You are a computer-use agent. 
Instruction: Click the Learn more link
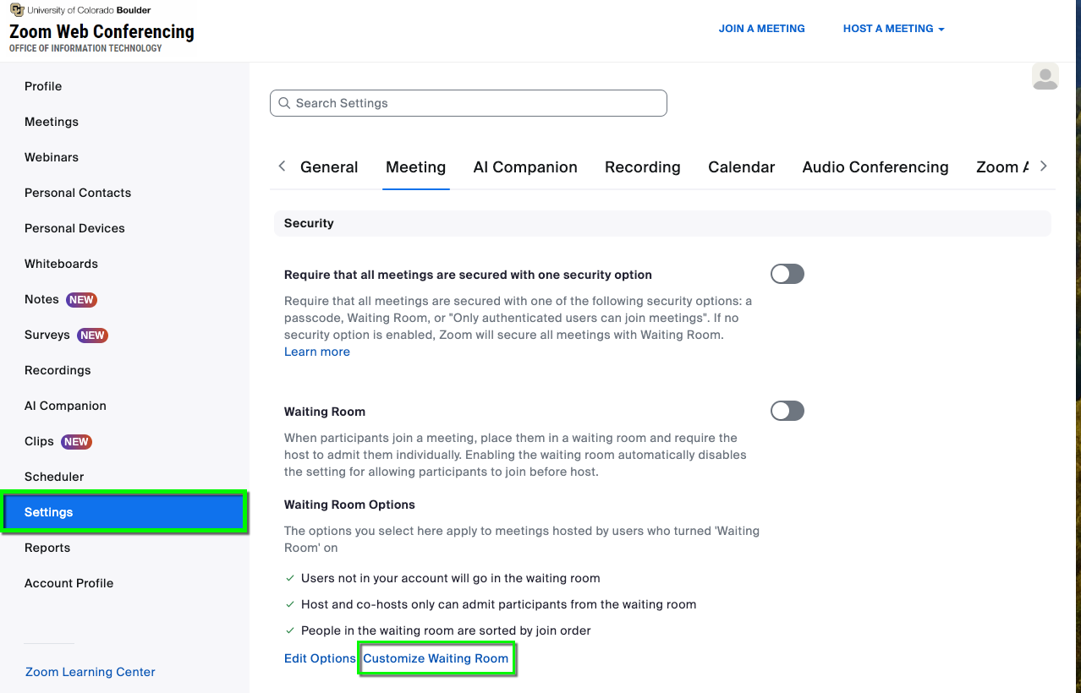[316, 352]
